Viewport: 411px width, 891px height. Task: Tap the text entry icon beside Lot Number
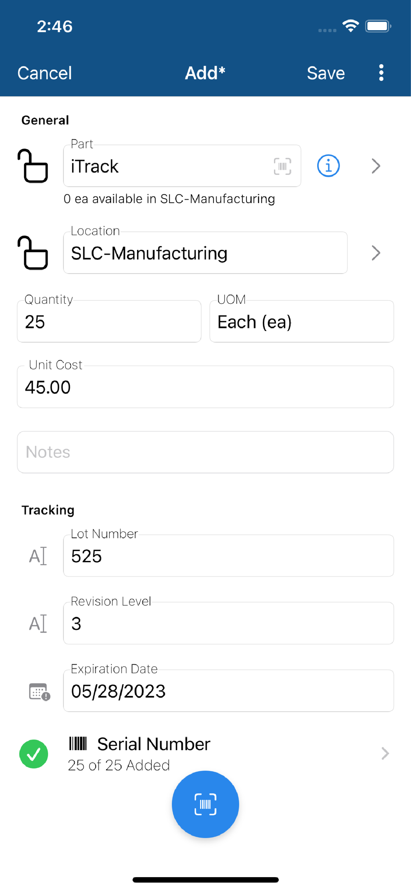(38, 556)
